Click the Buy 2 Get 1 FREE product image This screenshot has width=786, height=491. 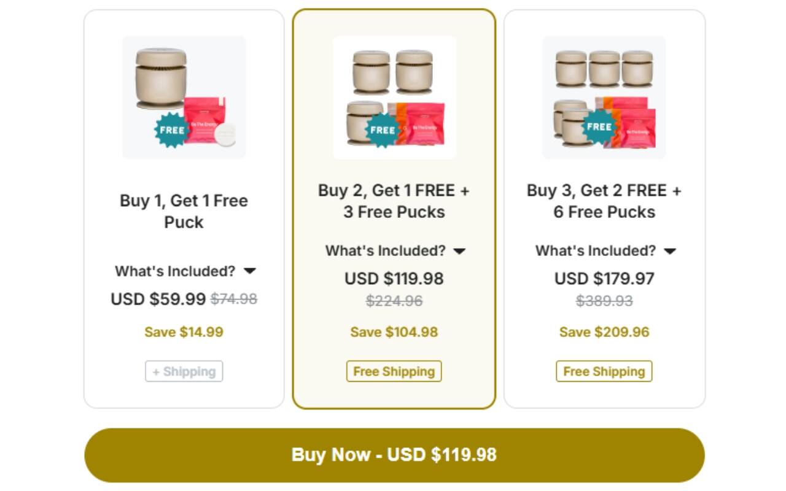coord(394,97)
